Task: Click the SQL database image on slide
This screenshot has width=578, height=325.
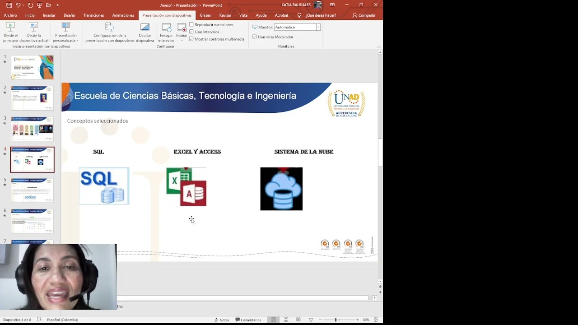Action: pyautogui.click(x=104, y=186)
